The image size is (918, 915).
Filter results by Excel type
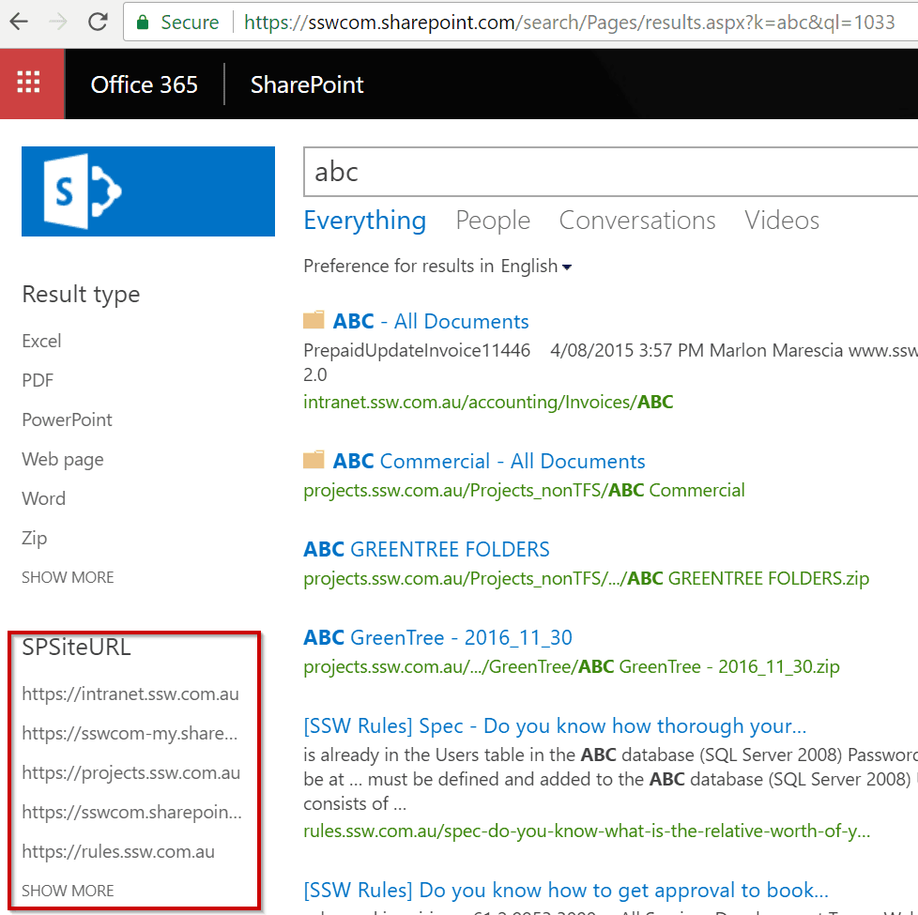[x=41, y=341]
